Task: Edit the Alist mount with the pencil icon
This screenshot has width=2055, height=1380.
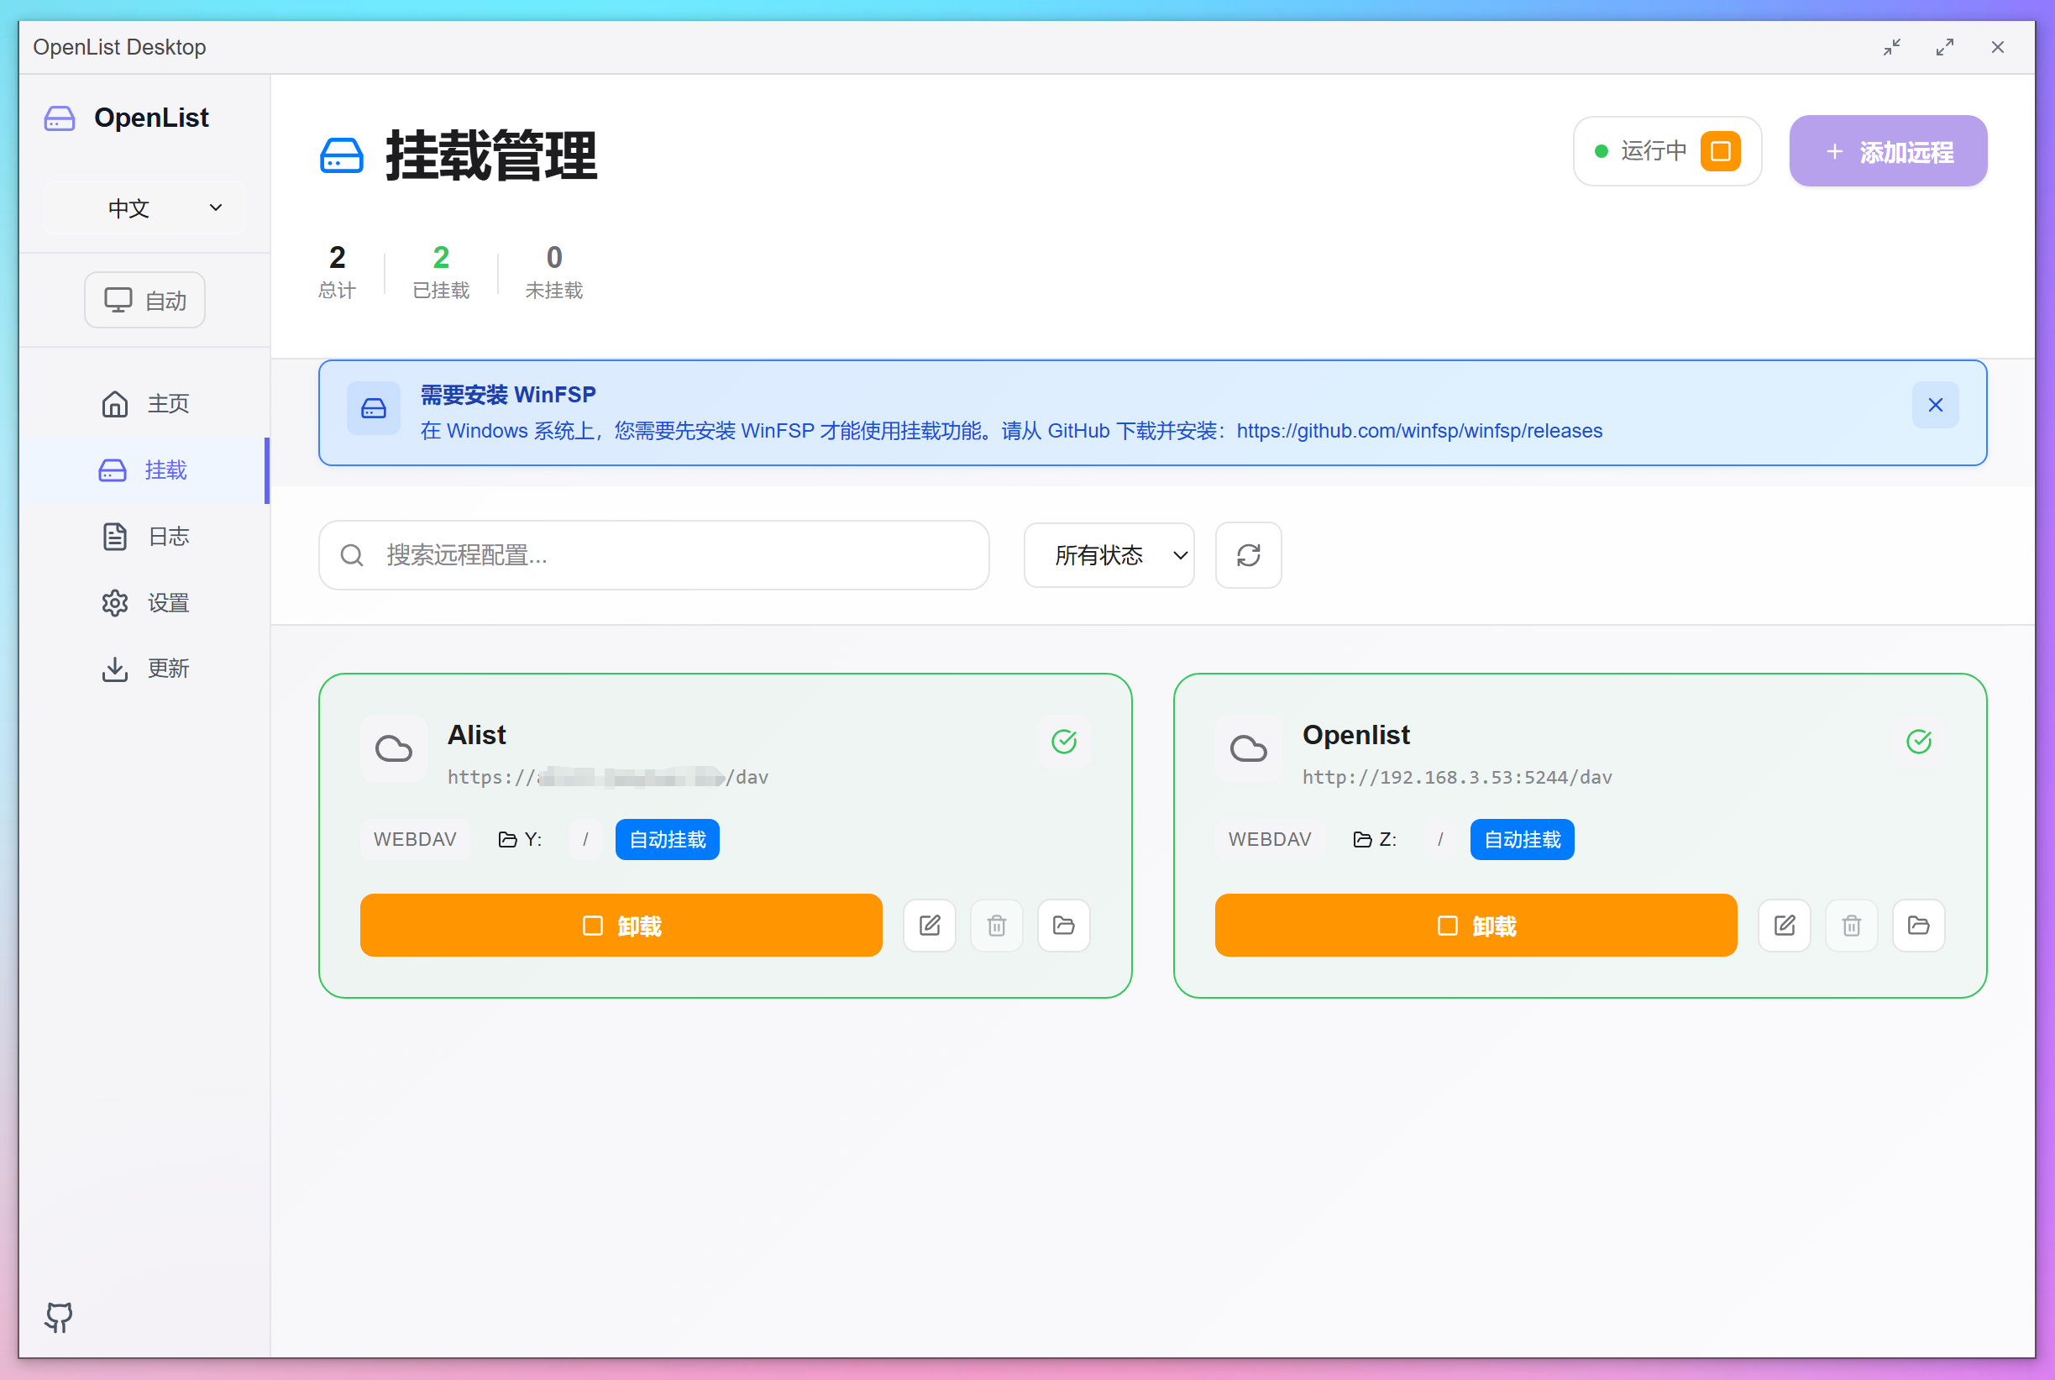Action: [x=929, y=925]
